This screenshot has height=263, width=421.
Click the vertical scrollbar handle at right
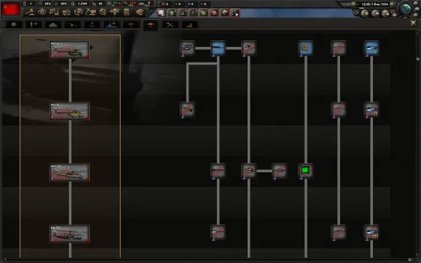tap(418, 59)
